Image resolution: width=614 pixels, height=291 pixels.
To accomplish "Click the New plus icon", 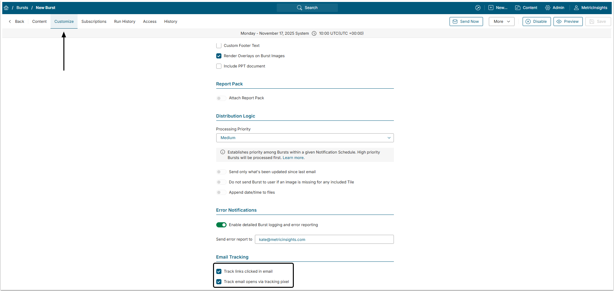I will click(491, 8).
